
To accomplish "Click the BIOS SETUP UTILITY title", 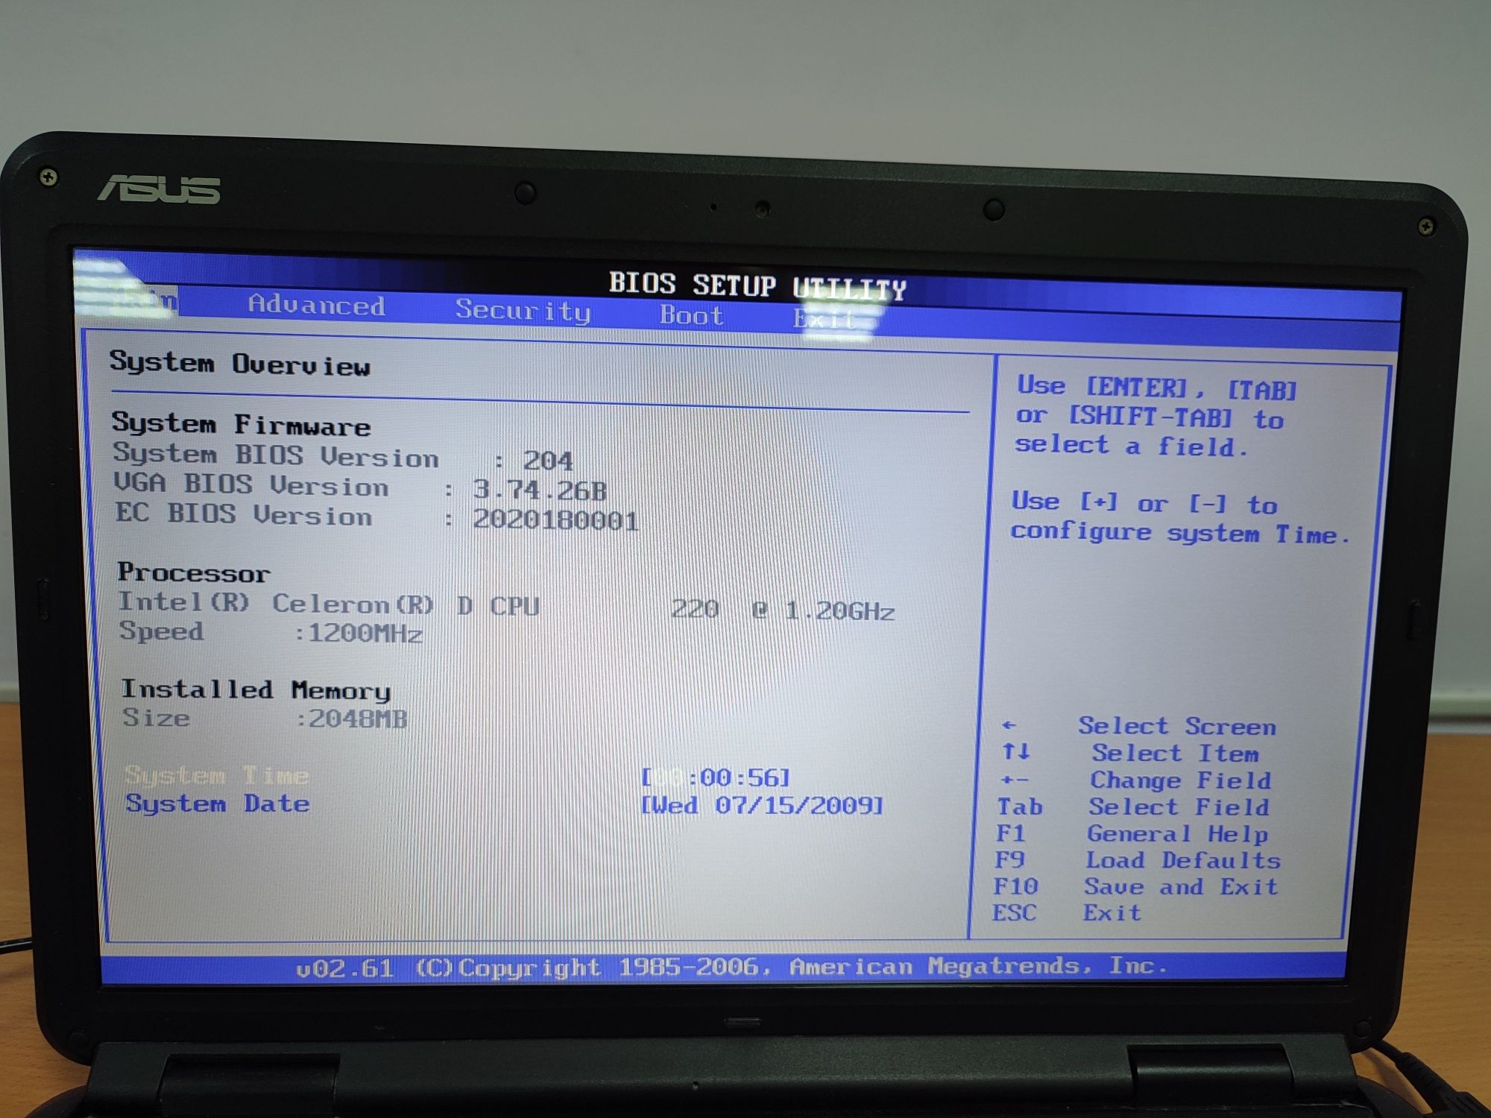I will (x=757, y=285).
